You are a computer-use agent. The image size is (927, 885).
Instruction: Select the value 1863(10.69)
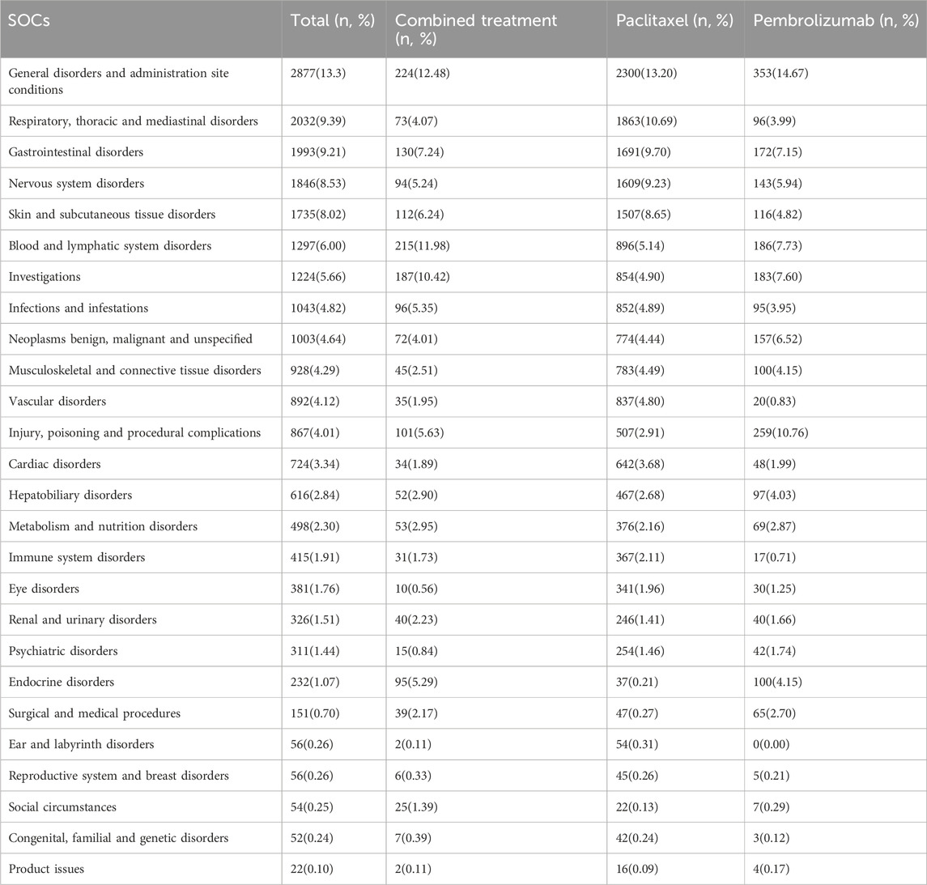point(646,121)
